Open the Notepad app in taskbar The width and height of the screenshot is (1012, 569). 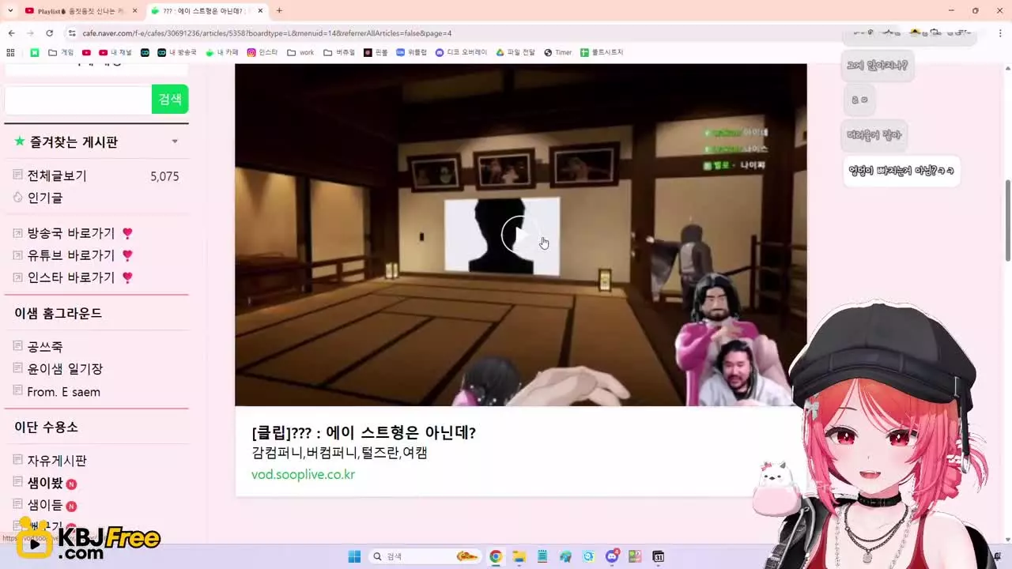point(542,556)
